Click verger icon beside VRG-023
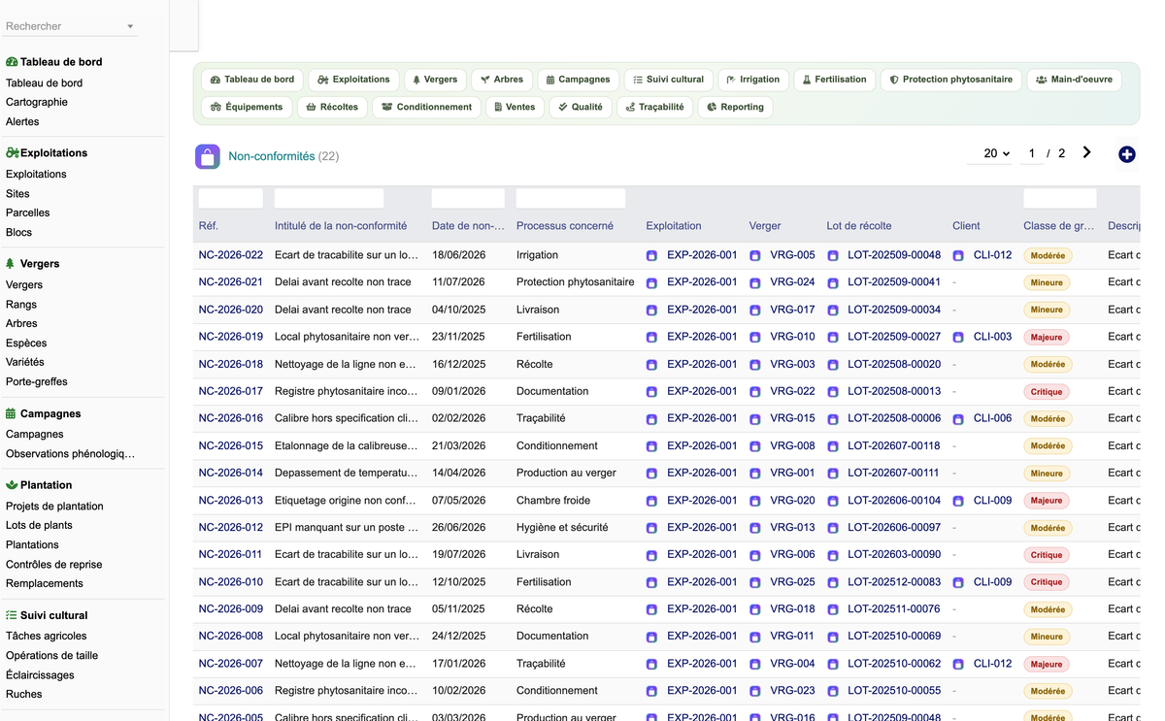Screen dimensions: 1165x721 (754, 692)
